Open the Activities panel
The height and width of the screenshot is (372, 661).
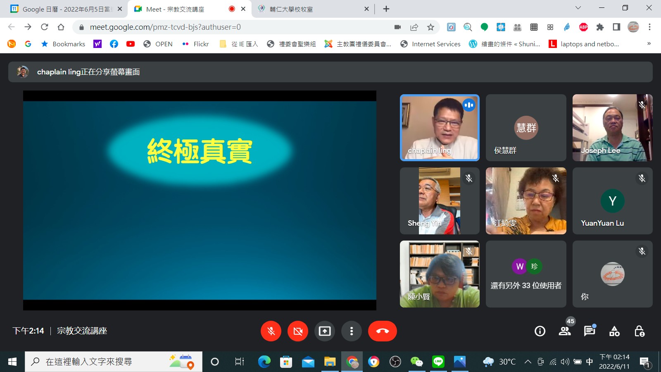pos(614,331)
